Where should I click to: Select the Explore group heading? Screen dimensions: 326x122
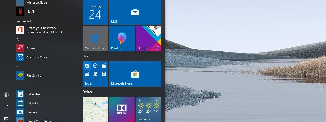(x=87, y=92)
